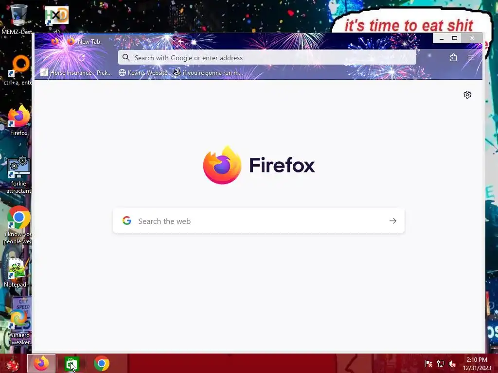Click the Firefox View icon in tab strip

point(55,42)
